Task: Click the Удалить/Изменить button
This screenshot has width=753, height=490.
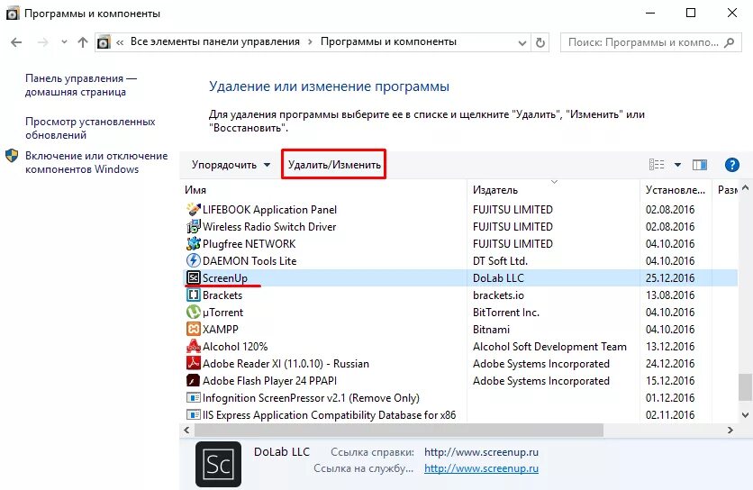Action: click(334, 165)
